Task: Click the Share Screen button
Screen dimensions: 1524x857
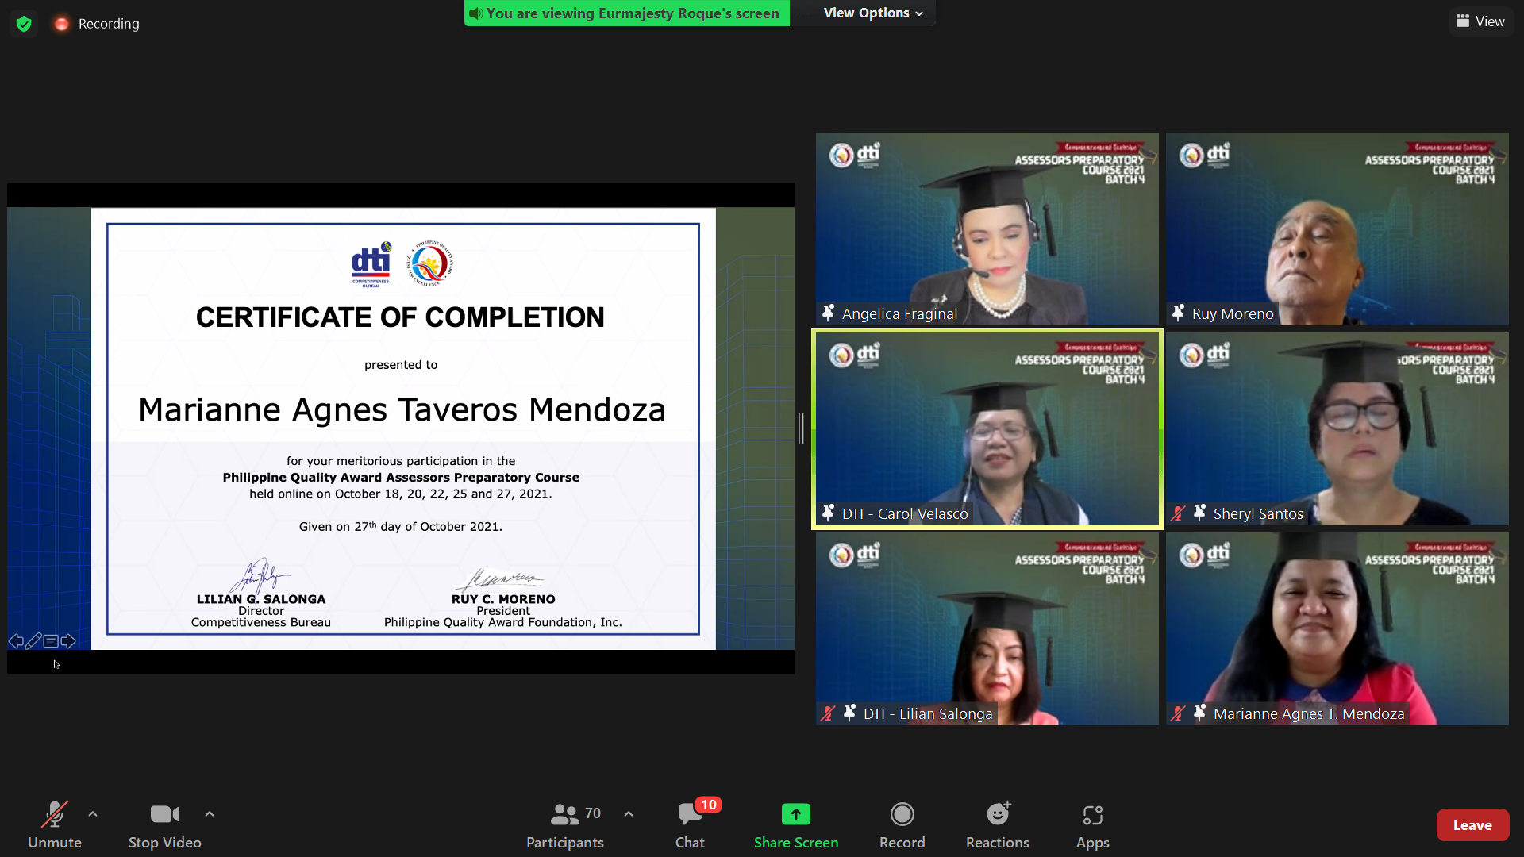Action: click(x=796, y=825)
